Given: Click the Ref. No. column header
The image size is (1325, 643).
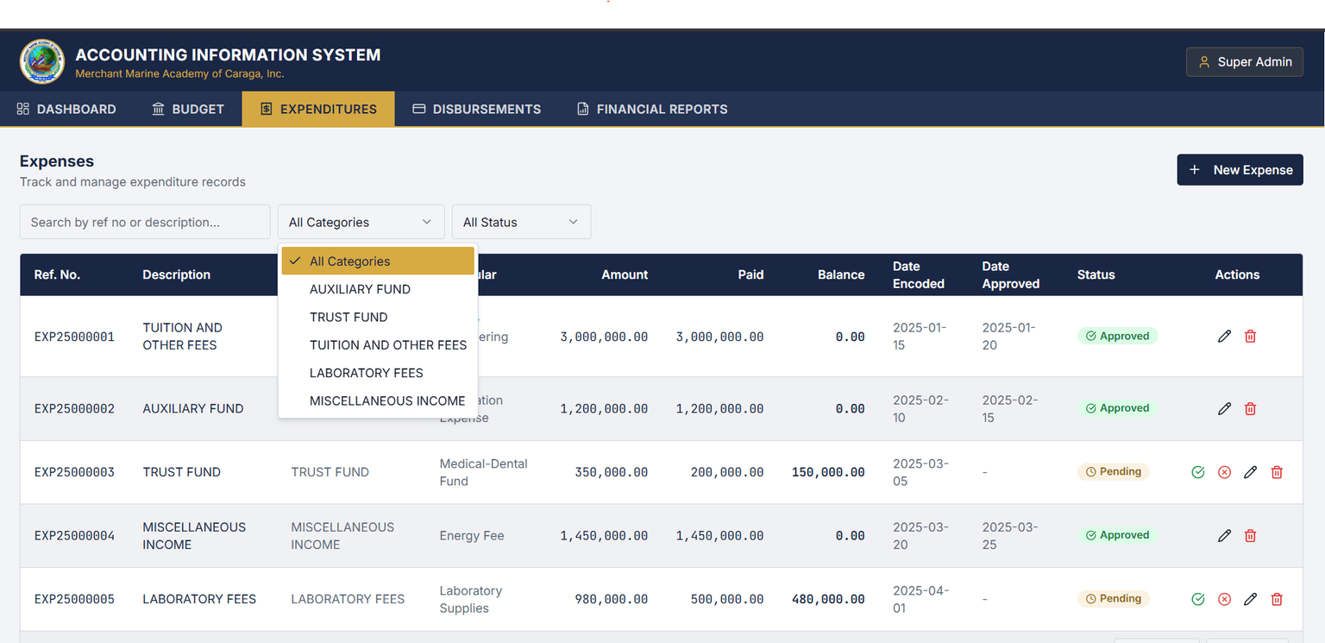Looking at the screenshot, I should coord(57,274).
